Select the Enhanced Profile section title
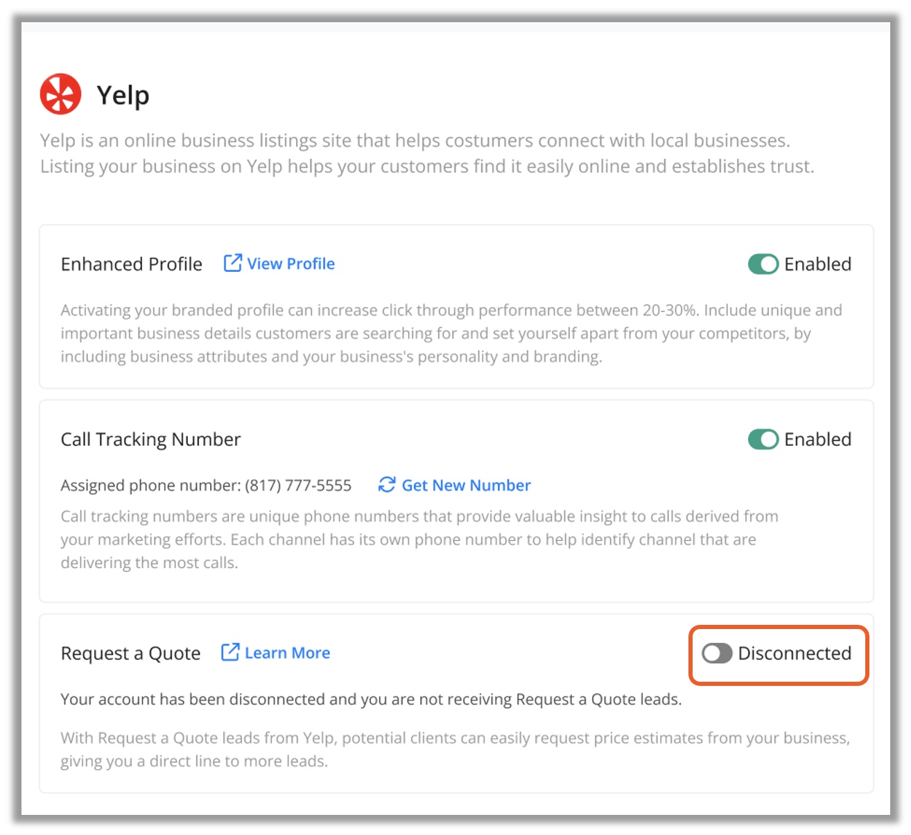Viewport: 911px width, 835px height. [x=132, y=264]
